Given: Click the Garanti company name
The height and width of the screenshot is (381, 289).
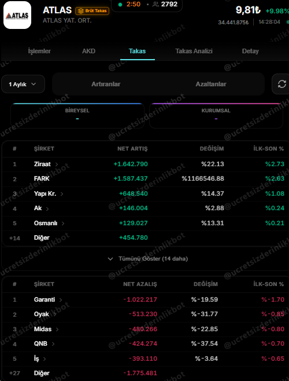Looking at the screenshot, I should pos(45,299).
